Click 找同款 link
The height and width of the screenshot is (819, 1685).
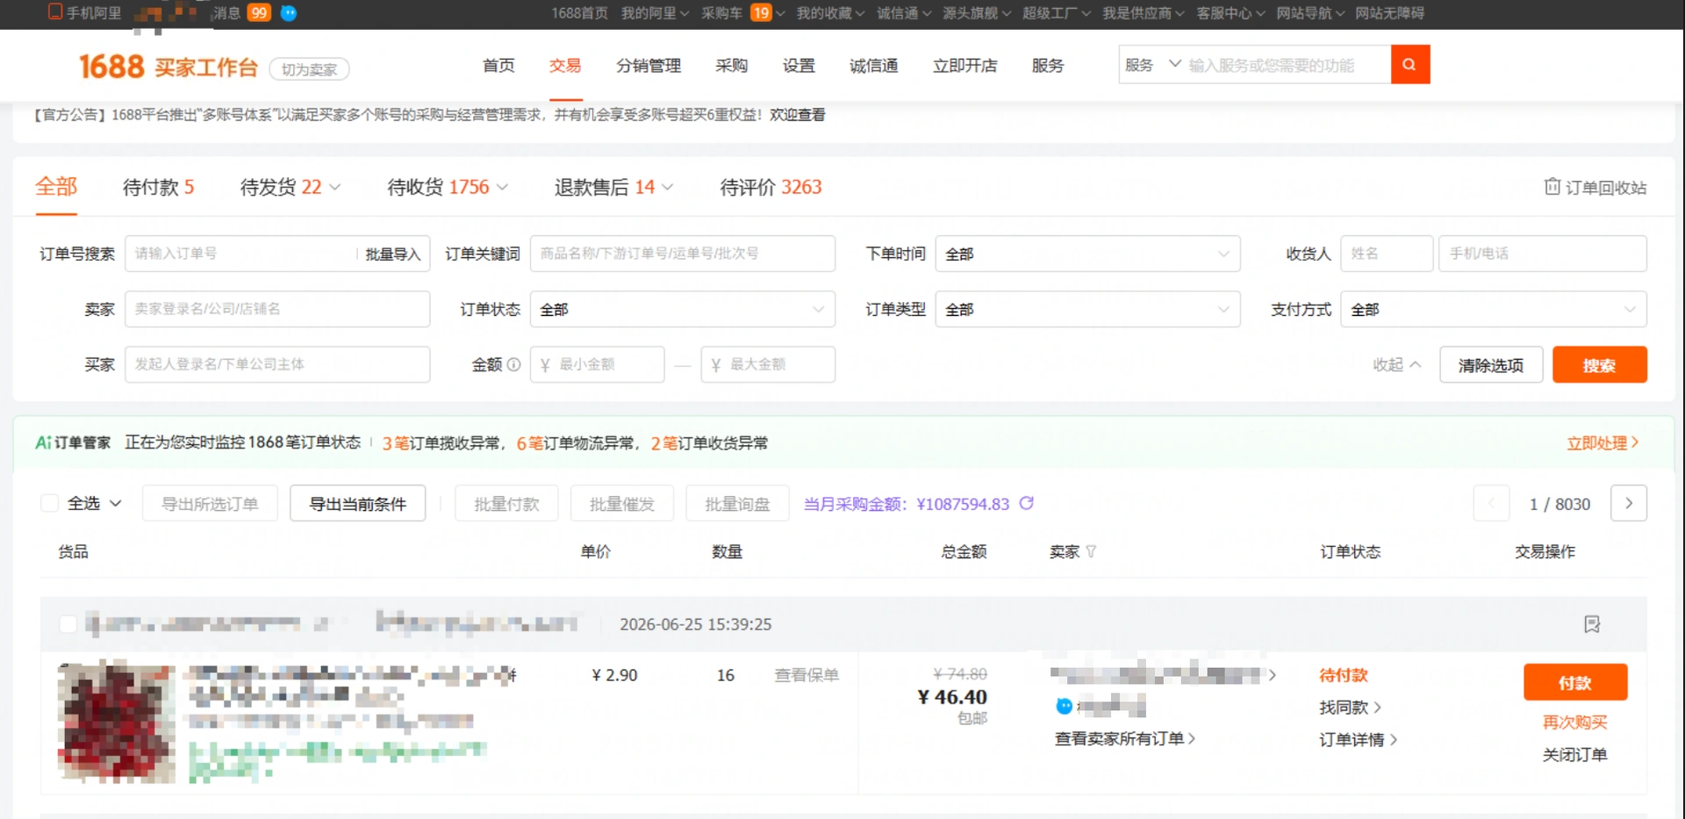pos(1350,707)
